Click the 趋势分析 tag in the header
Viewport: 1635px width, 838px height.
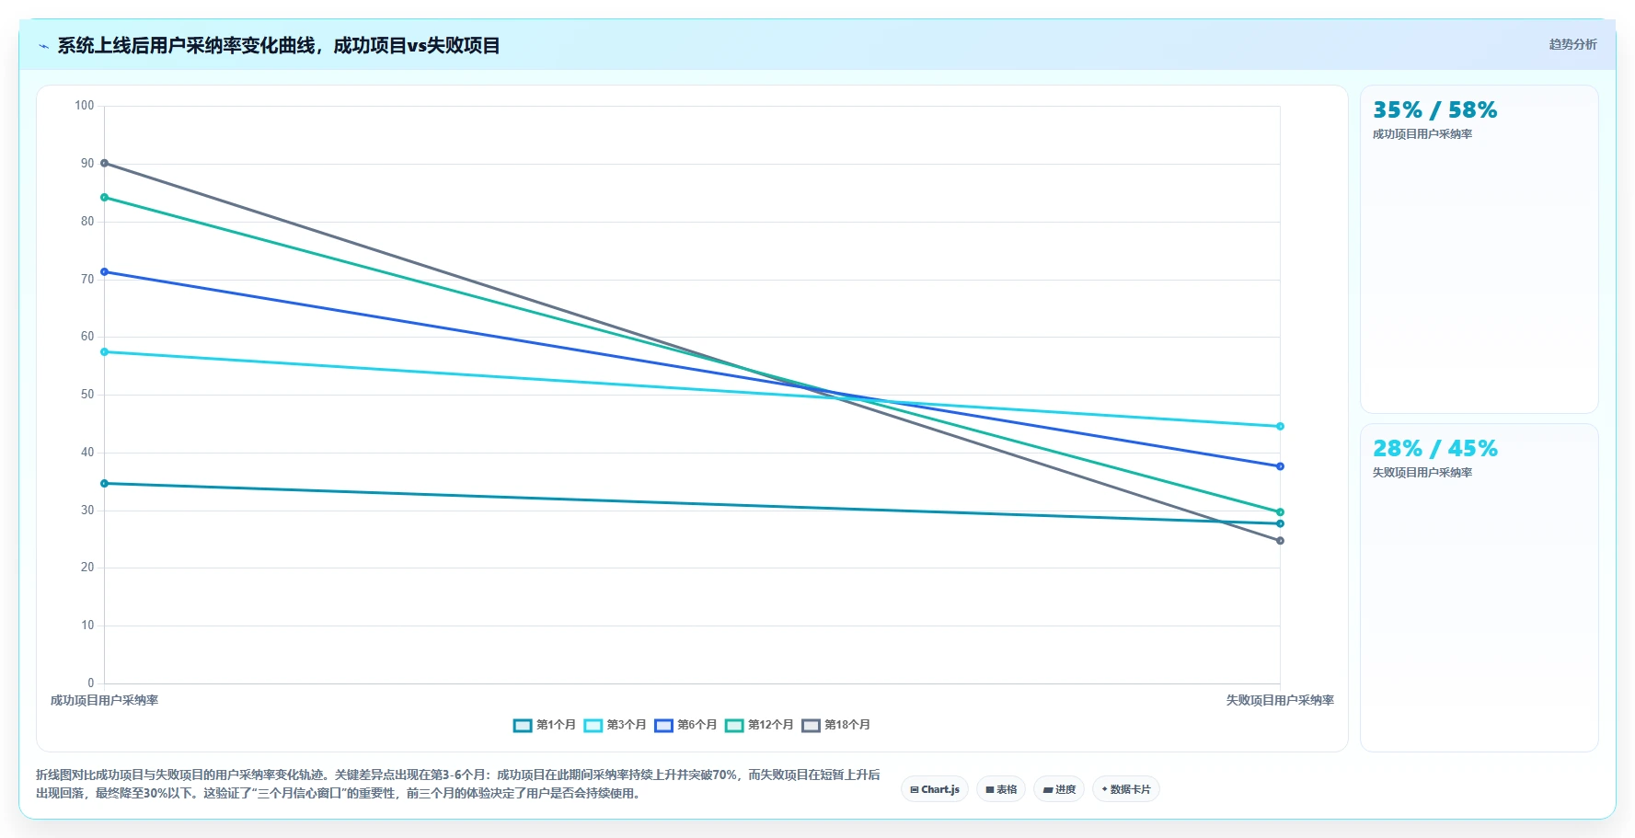tap(1572, 44)
